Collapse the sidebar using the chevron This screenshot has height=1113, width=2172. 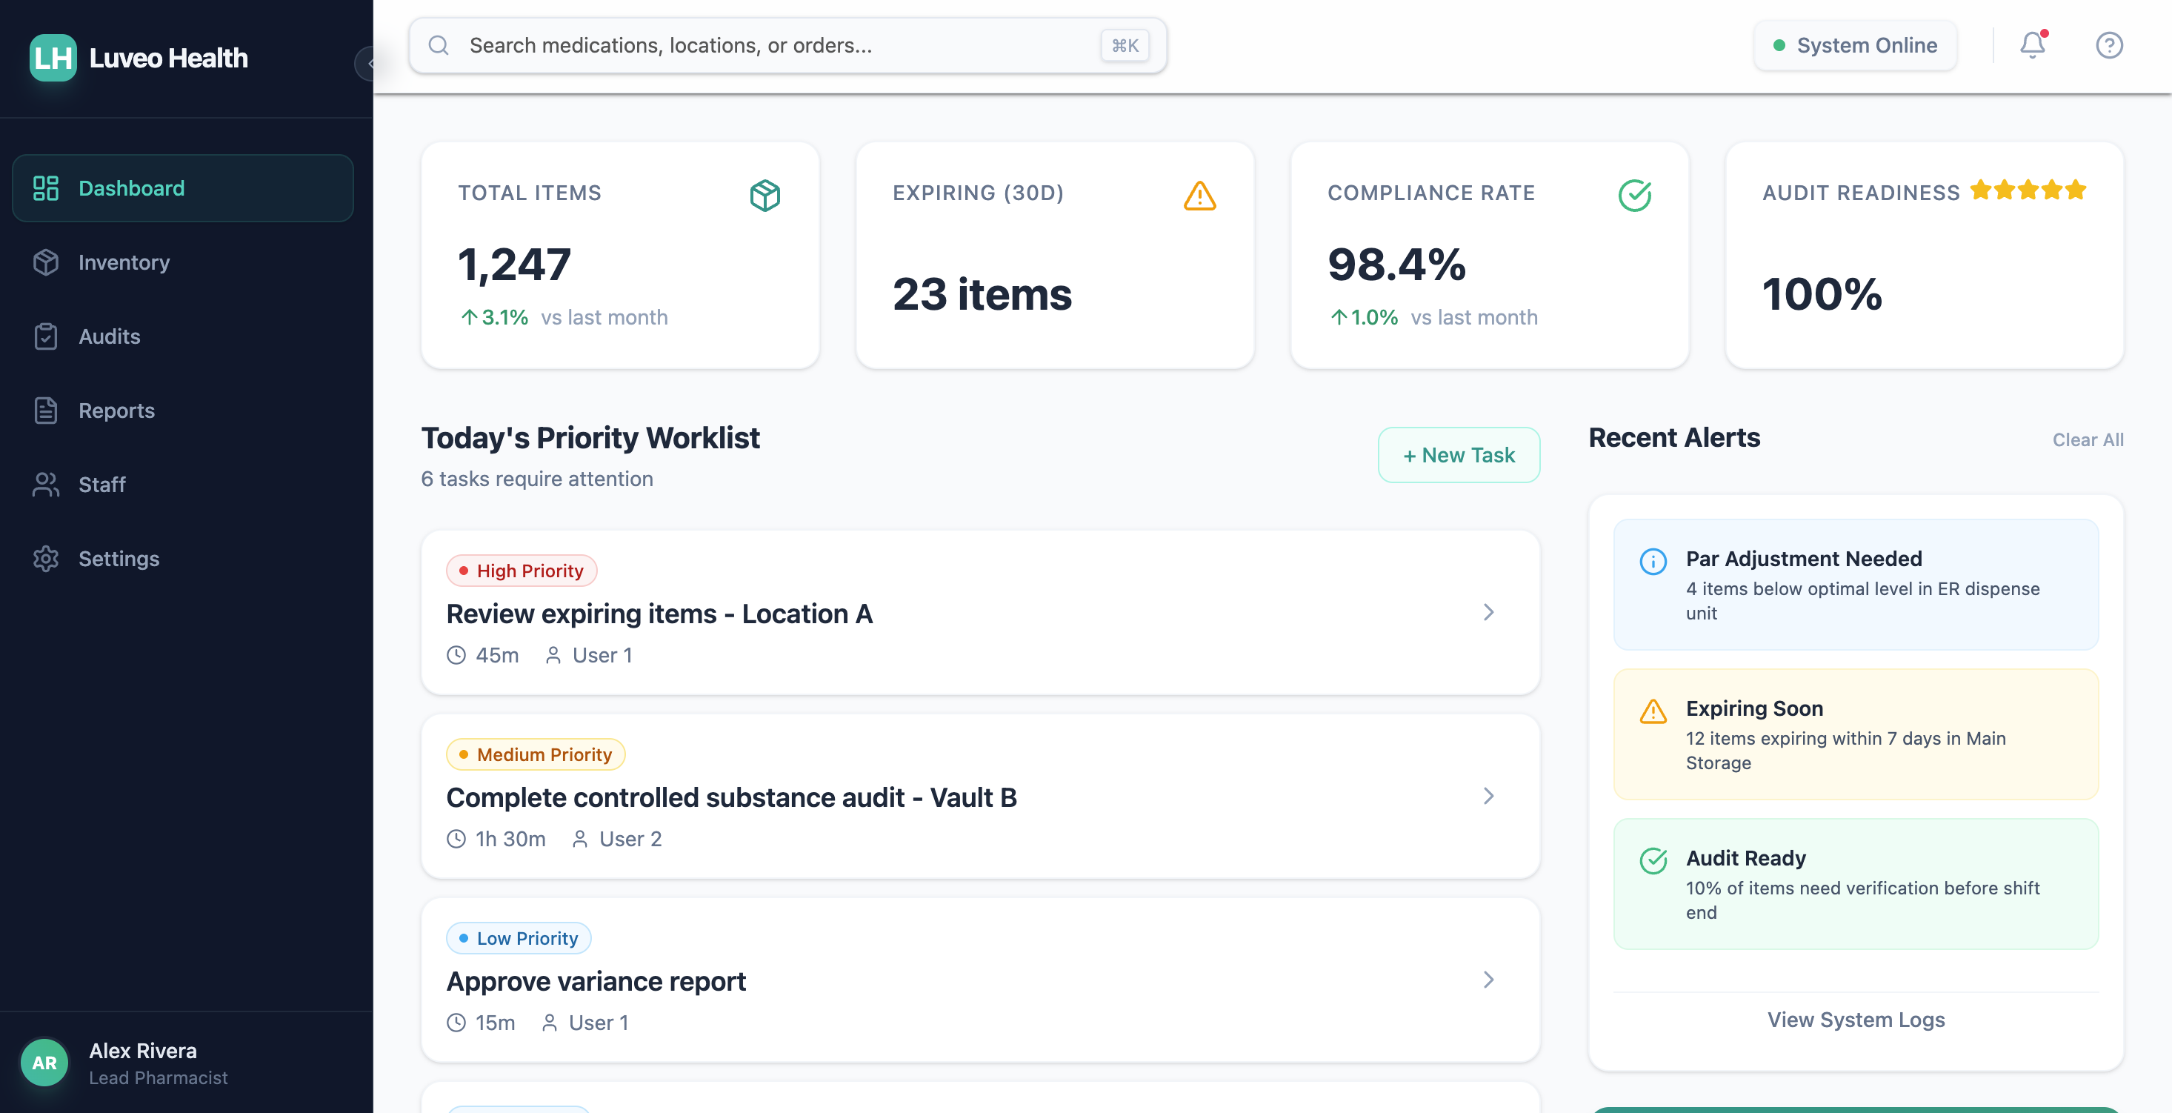(x=371, y=63)
